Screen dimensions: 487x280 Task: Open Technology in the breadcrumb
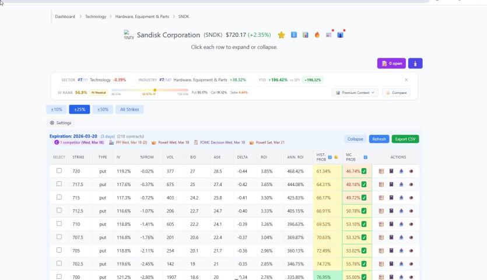[x=96, y=16]
